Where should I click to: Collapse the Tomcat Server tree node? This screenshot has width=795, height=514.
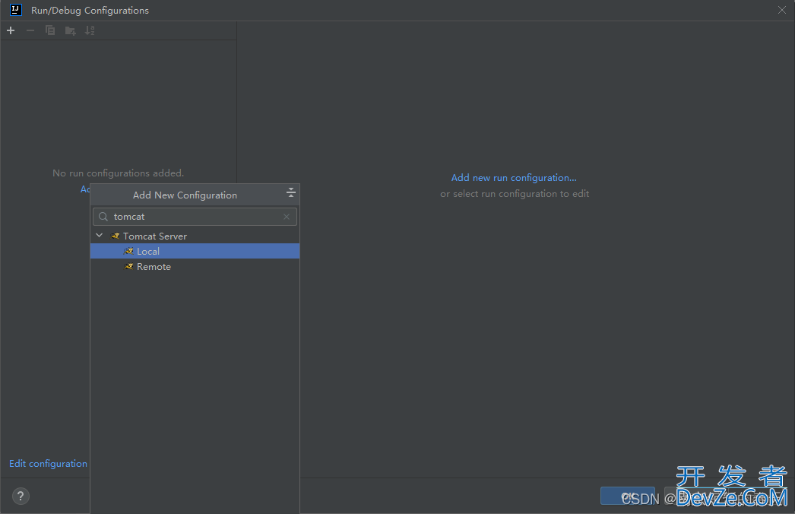coord(100,236)
